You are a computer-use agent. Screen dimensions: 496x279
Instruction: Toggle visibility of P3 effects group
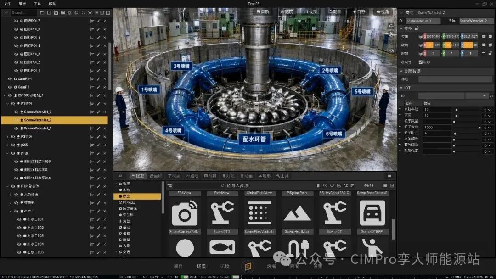(13, 136)
